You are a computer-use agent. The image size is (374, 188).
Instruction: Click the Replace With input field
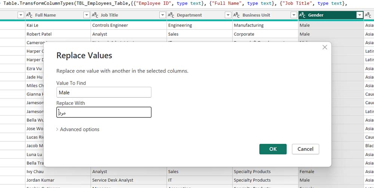point(104,112)
